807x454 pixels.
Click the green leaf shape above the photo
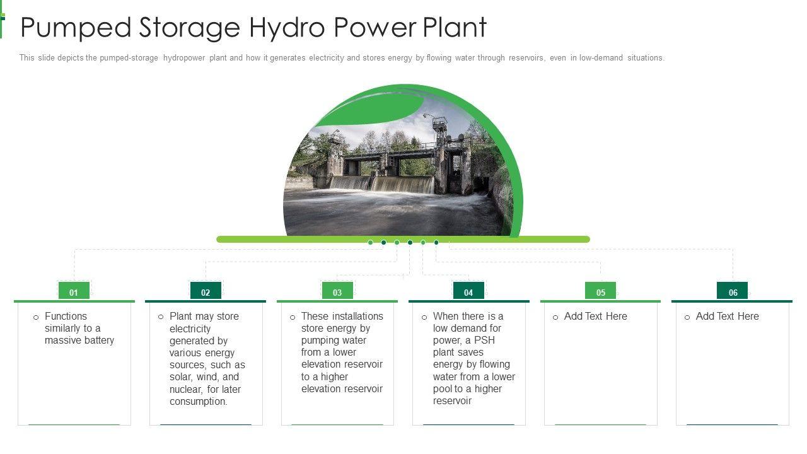pyautogui.click(x=372, y=110)
